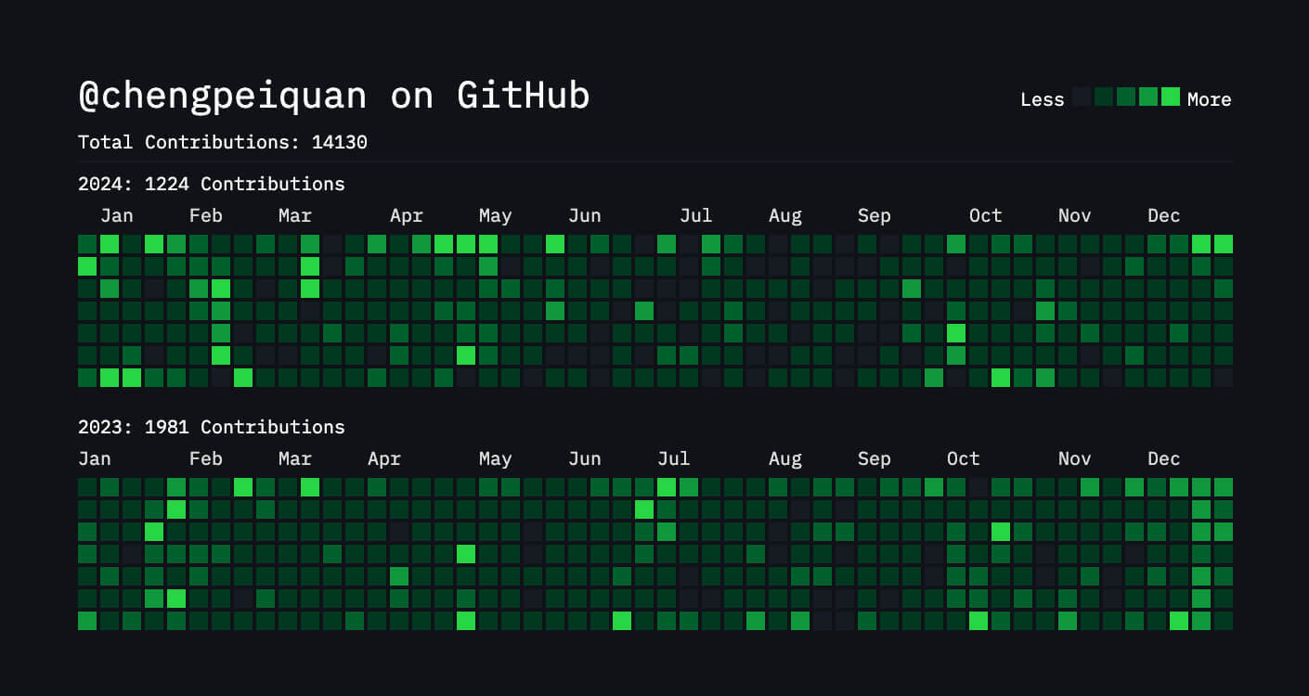The height and width of the screenshot is (696, 1309).
Task: Select the second-brightest legend swatch
Action: (x=1148, y=97)
